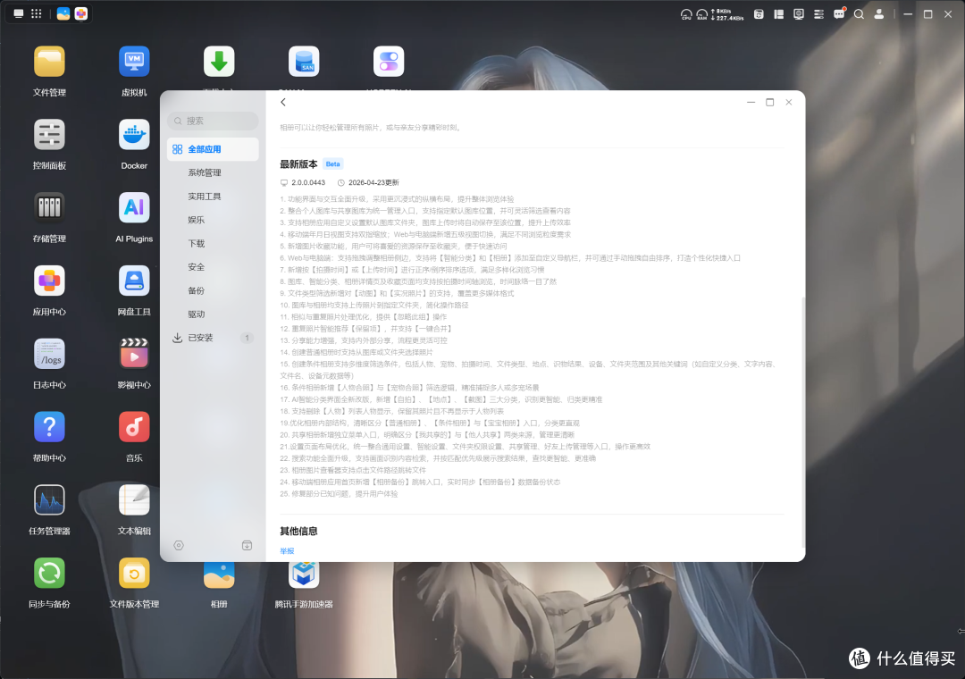965x679 pixels.
Task: Launch AI Plugins from the desktop
Action: [134, 207]
